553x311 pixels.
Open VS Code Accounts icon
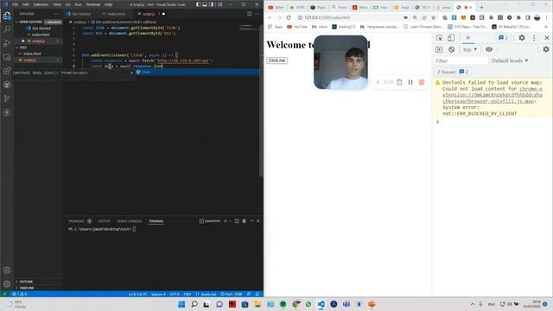[x=7, y=270]
